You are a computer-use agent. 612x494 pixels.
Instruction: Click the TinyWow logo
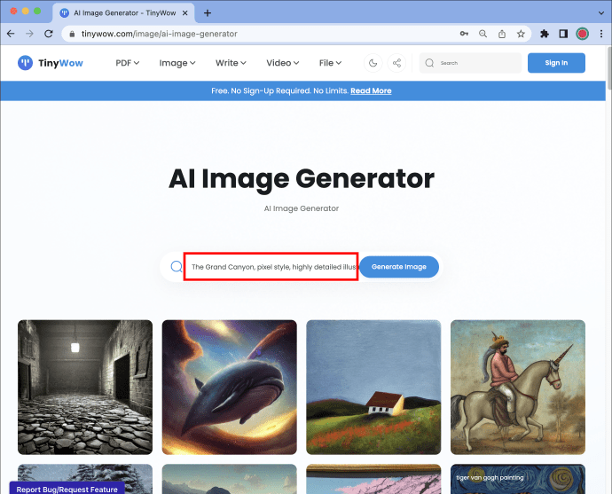click(x=51, y=63)
